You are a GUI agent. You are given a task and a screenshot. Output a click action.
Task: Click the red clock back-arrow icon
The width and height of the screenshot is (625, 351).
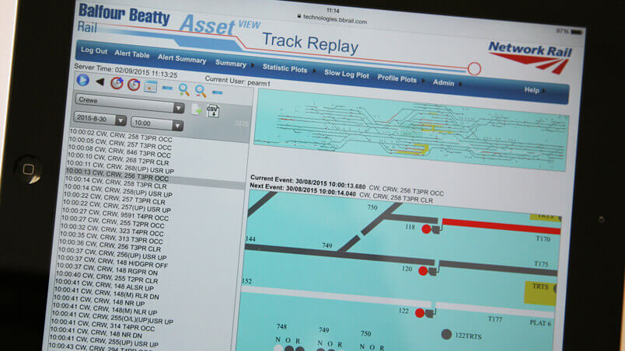point(134,85)
